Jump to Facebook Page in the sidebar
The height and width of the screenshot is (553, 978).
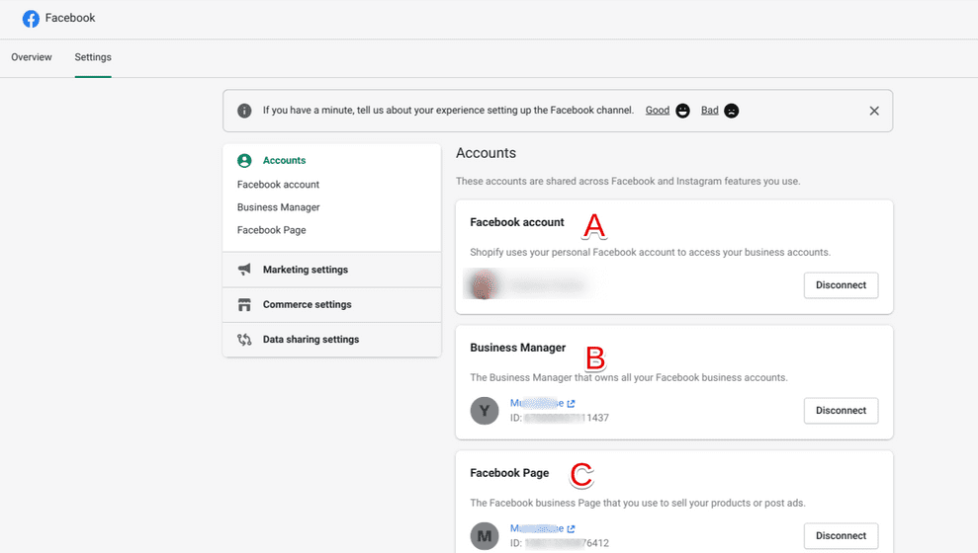tap(271, 230)
